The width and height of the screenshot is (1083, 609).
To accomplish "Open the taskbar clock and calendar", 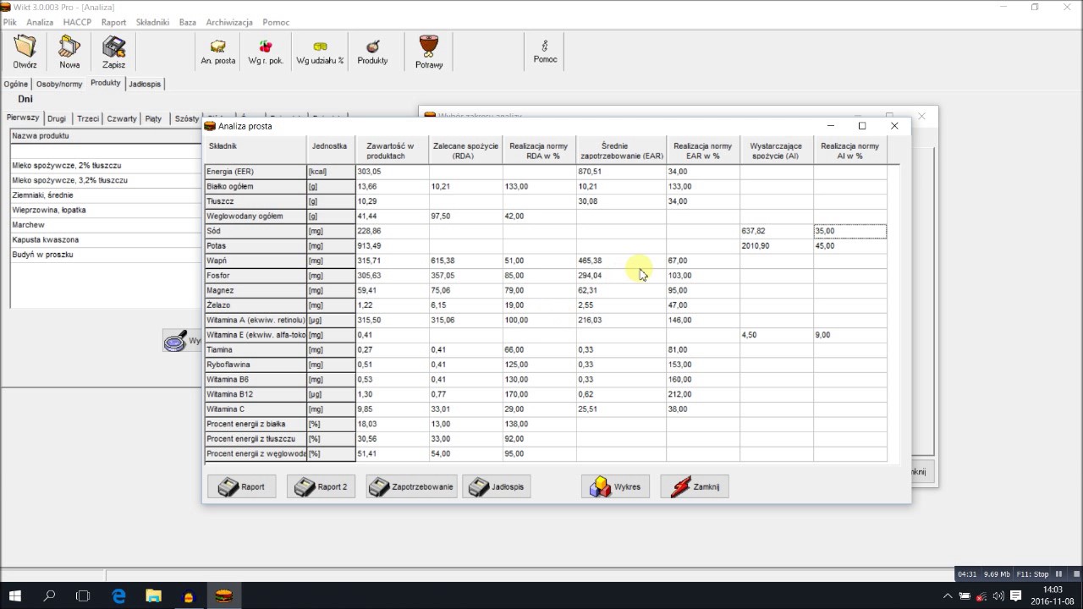I will [1053, 595].
